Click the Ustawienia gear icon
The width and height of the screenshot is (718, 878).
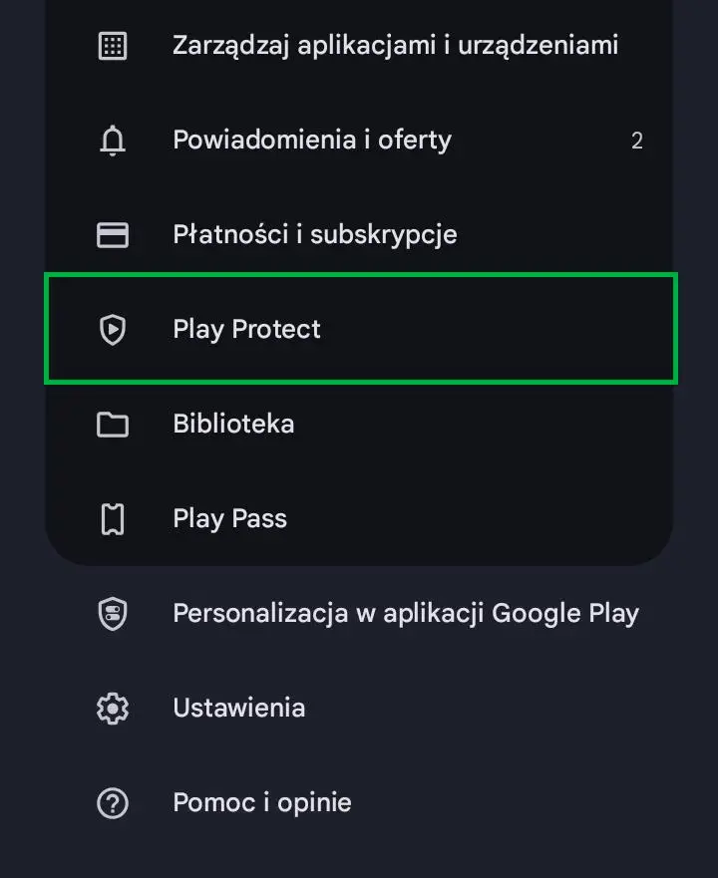coord(113,709)
